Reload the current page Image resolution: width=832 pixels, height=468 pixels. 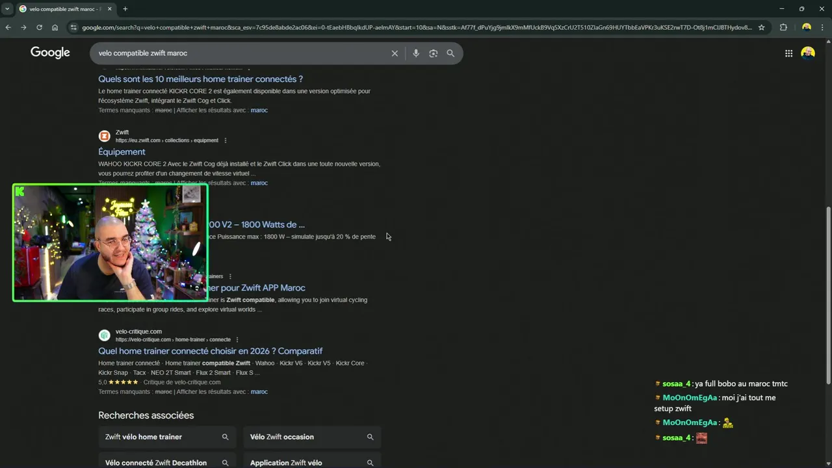click(39, 27)
